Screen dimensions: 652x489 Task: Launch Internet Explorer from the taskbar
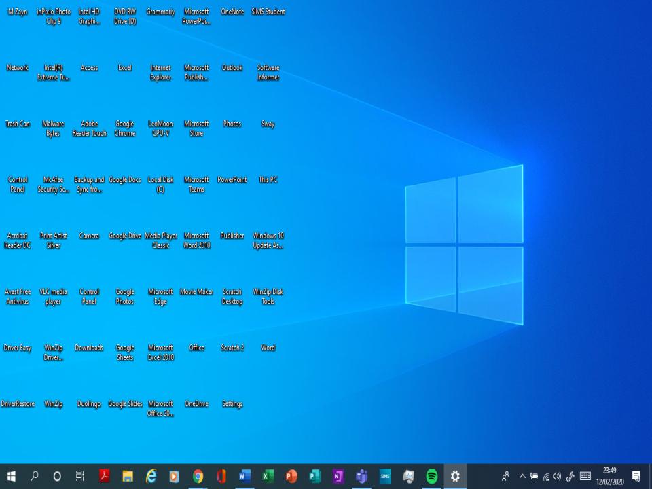coord(151,476)
